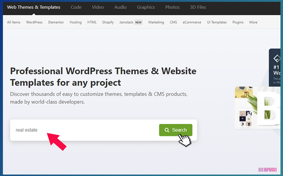Click the diamond logo icon on promo card
Viewport: 283px width, 176px height.
(277, 58)
